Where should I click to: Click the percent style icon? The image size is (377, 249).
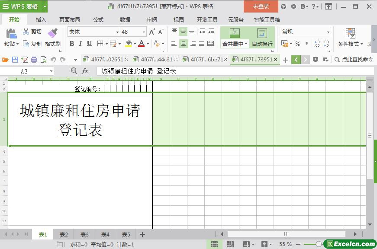point(298,44)
